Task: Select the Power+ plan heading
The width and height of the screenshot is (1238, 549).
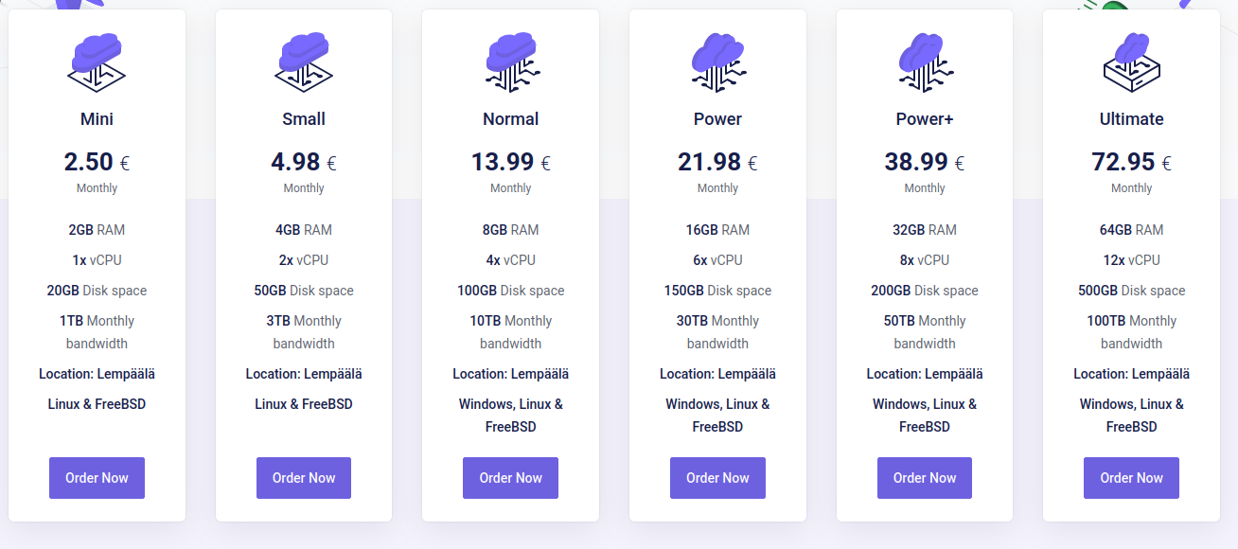Action: click(x=925, y=119)
